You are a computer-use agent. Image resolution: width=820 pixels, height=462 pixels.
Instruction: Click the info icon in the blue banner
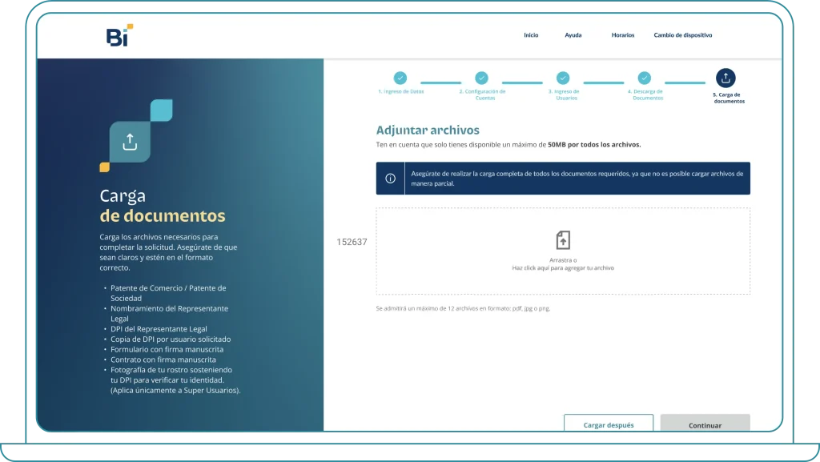pyautogui.click(x=390, y=179)
